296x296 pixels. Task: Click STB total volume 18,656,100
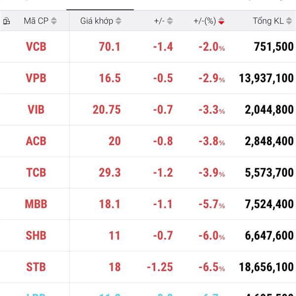(266, 267)
